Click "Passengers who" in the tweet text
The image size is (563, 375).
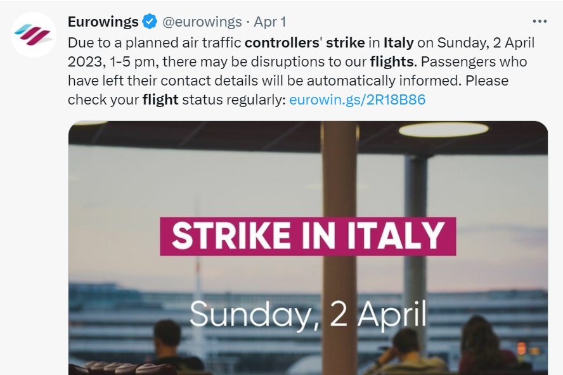(474, 62)
